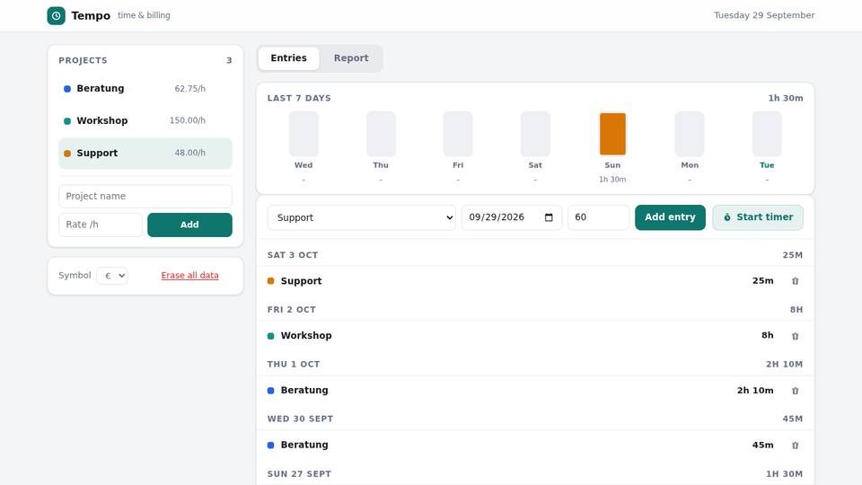Click the orange dot beside Support project
Screen dimensions: 862x485
67,154
